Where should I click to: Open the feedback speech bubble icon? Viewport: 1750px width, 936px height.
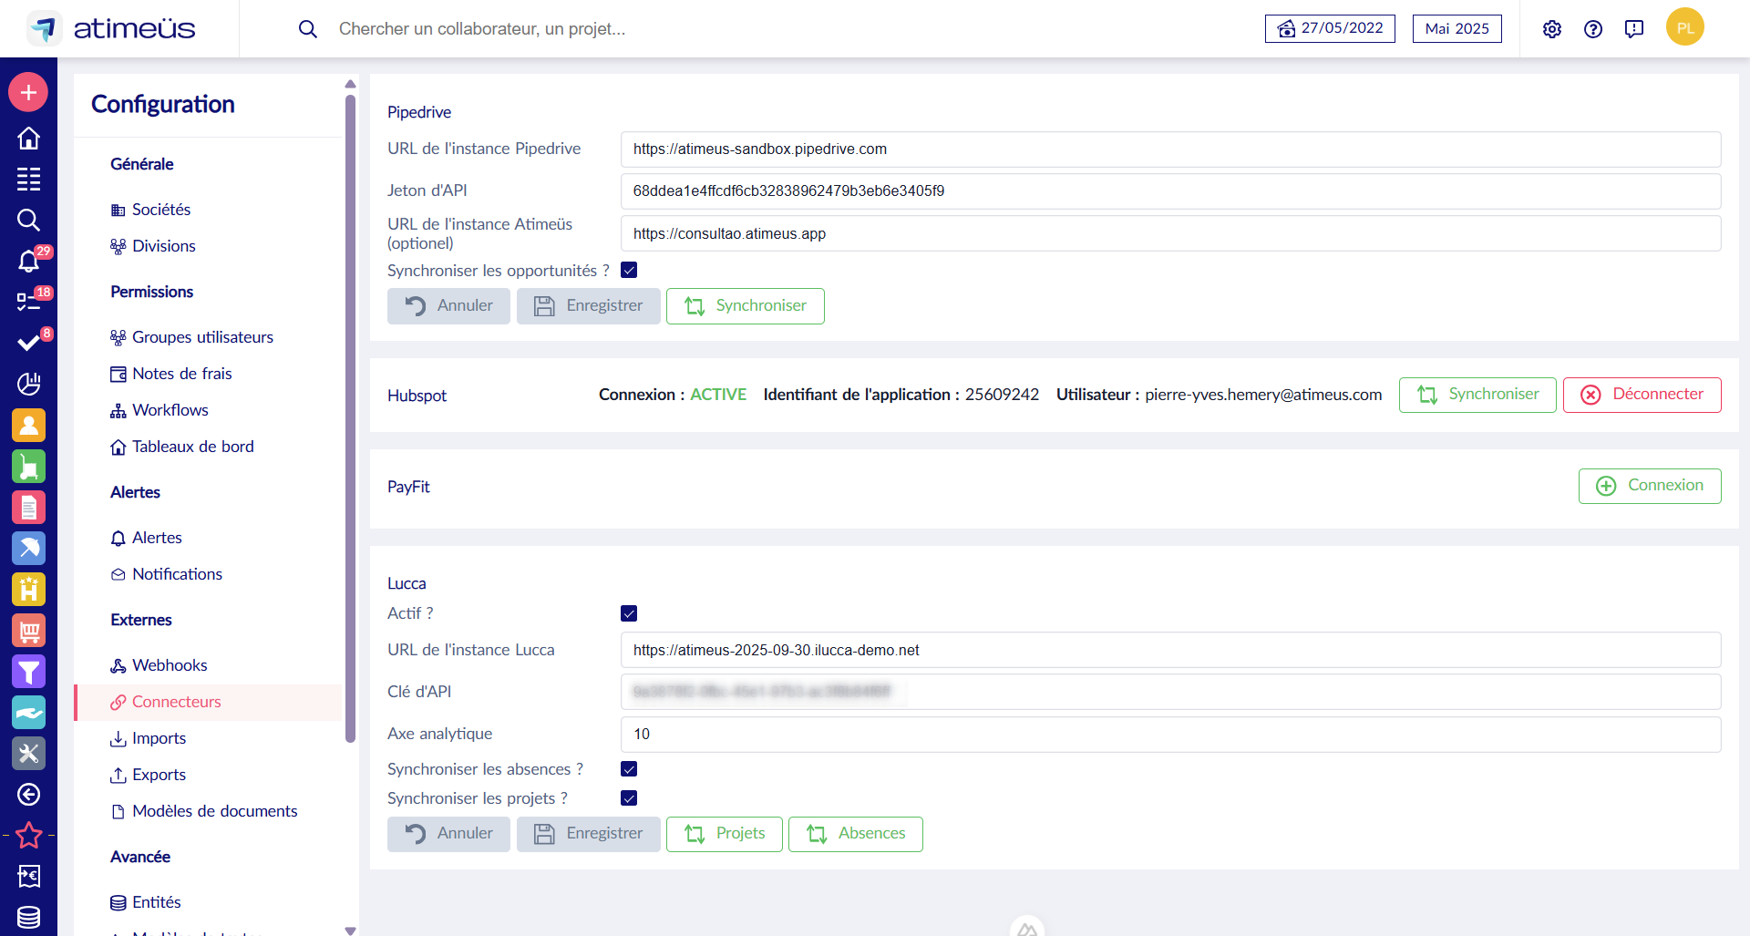tap(1634, 29)
